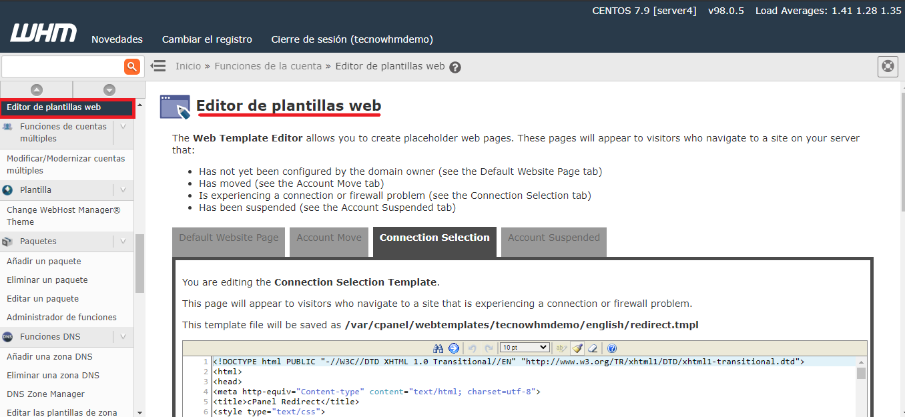Click the orange search magnifier button
The image size is (905, 417).
(x=131, y=66)
